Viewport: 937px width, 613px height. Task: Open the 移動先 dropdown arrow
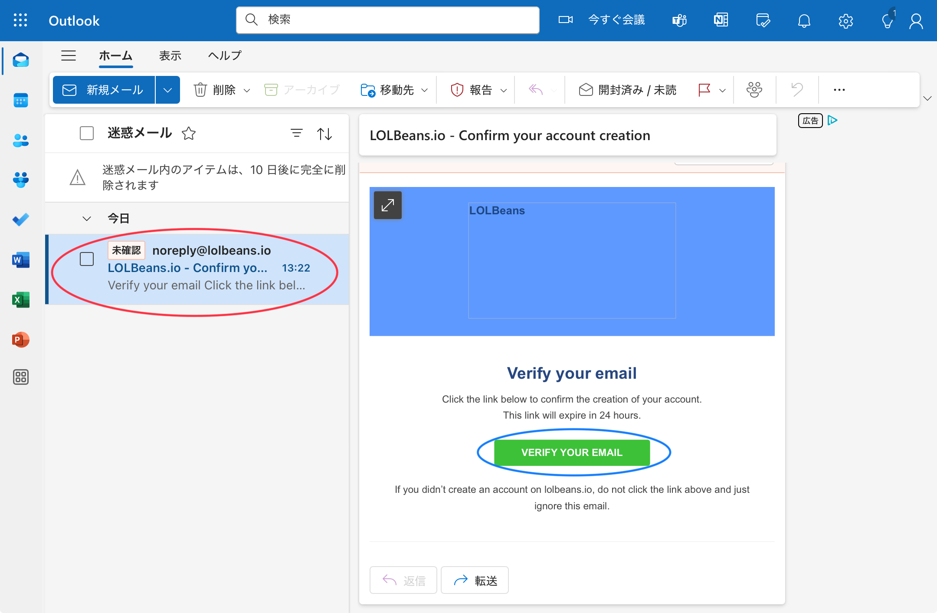click(x=425, y=90)
